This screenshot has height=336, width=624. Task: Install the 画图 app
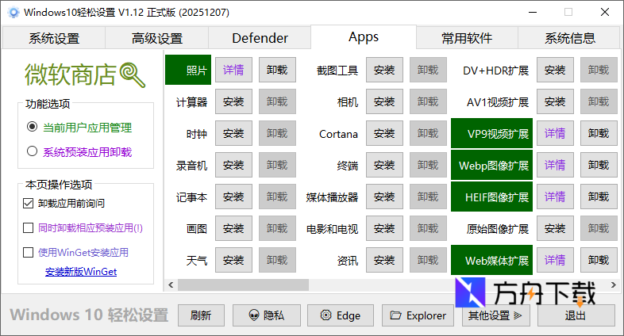pos(233,228)
